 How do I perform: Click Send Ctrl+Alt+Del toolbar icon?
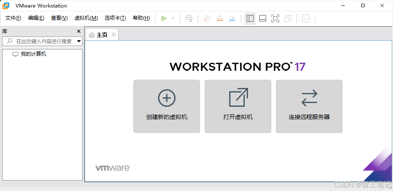(189, 18)
